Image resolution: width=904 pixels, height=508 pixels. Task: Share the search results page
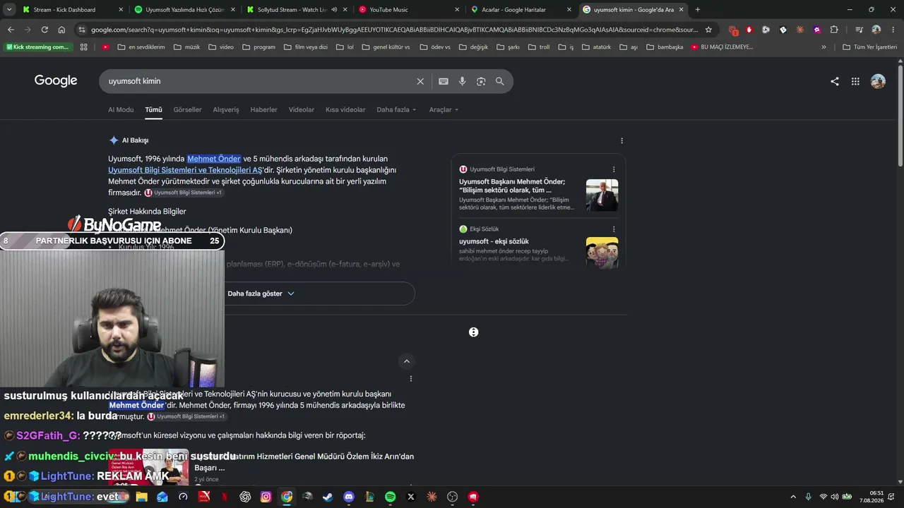coord(835,81)
